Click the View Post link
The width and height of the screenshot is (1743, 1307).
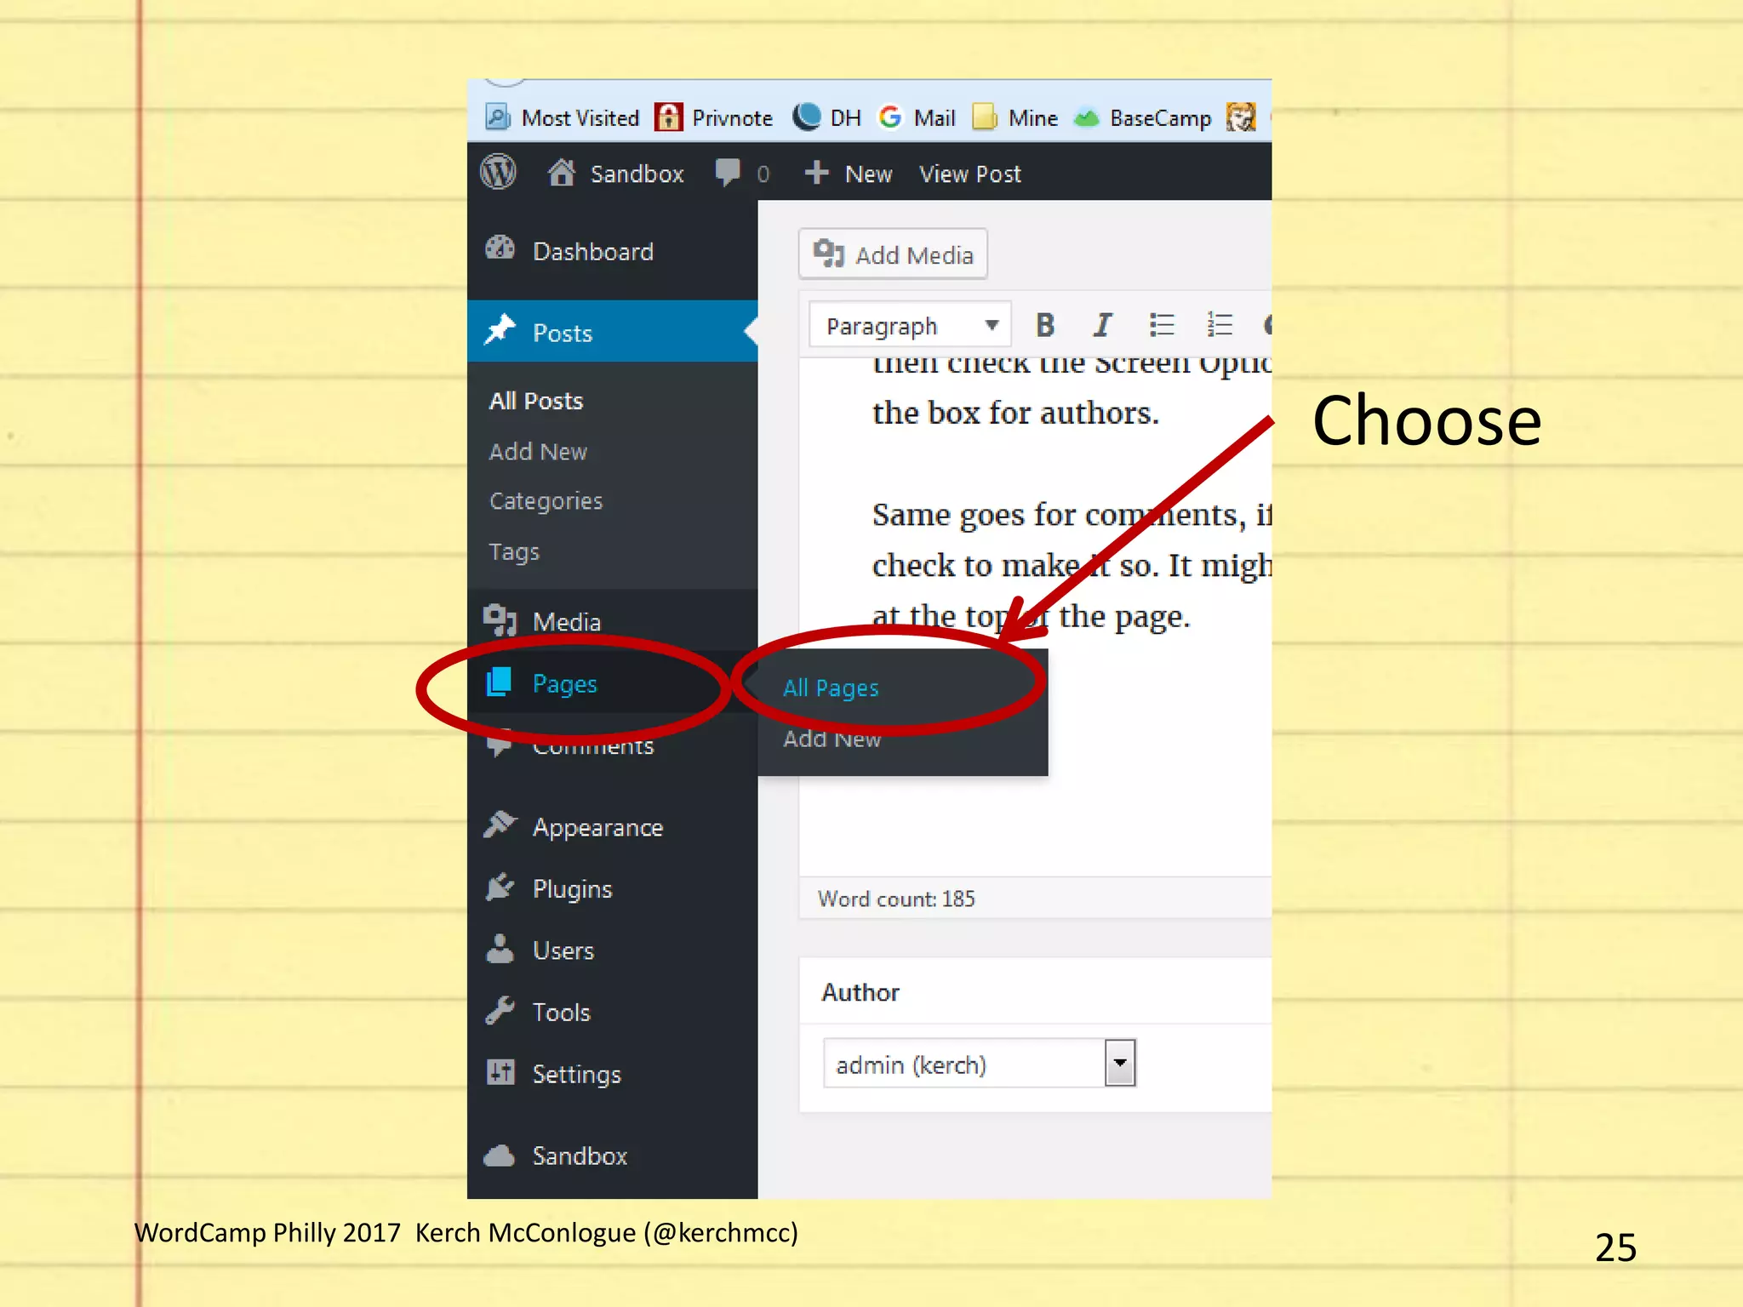tap(969, 174)
